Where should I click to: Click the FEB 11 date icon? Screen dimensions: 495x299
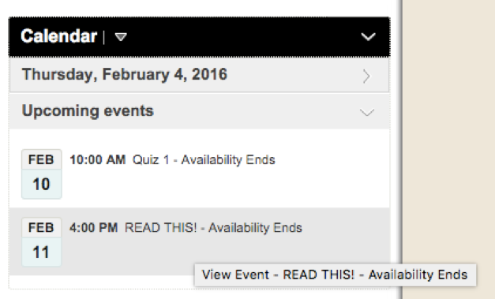click(x=42, y=242)
